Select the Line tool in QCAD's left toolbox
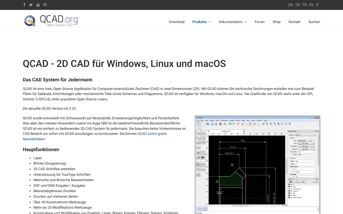Screen dimensions: 343x214 click(x=203, y=132)
